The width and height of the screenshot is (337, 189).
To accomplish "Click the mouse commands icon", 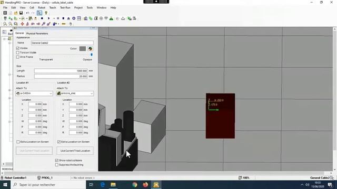I will click(71, 24).
